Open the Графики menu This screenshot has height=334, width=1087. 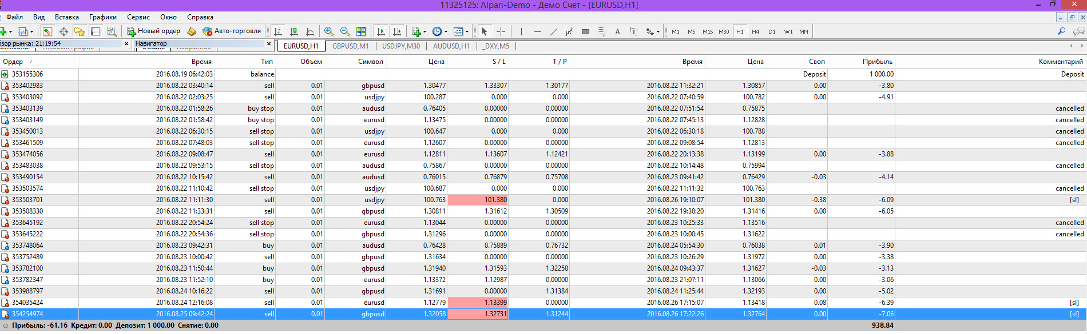pyautogui.click(x=103, y=17)
